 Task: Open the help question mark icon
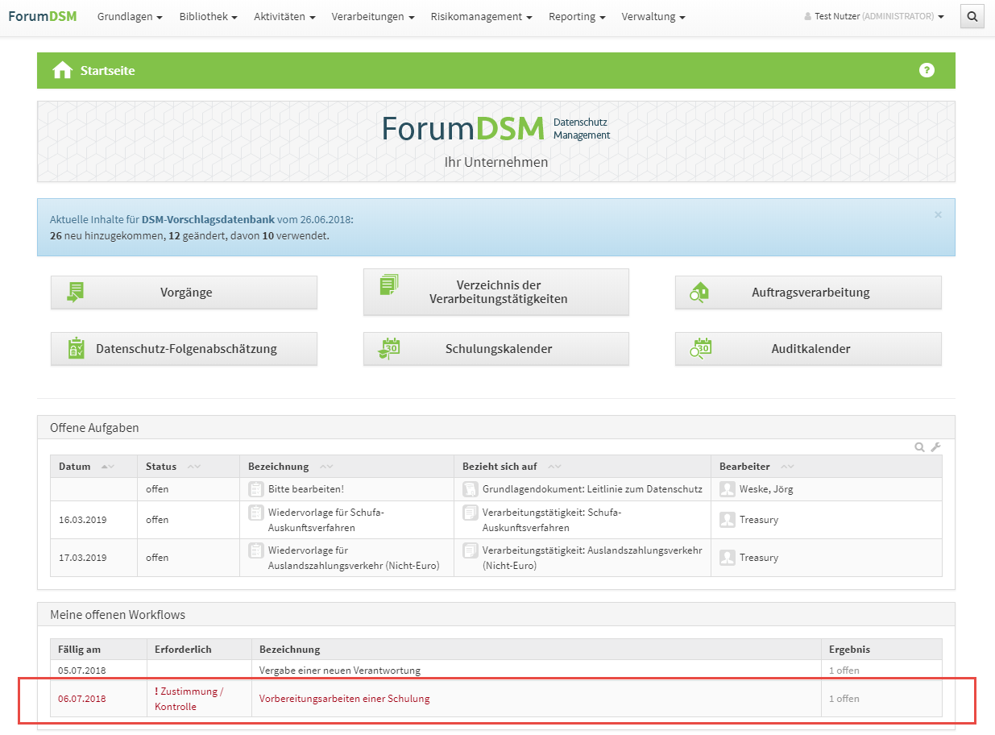point(927,70)
